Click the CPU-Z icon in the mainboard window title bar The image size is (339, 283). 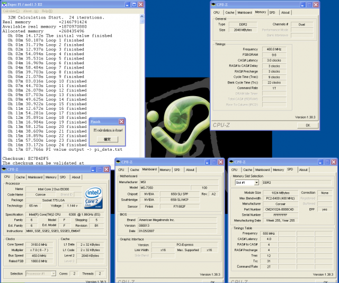118,162
